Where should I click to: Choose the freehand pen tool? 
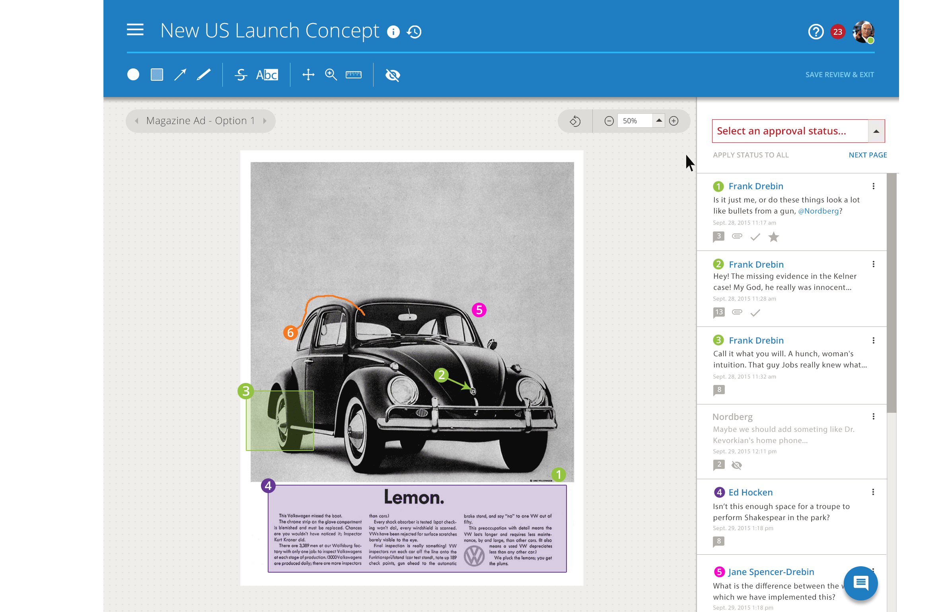coord(204,75)
